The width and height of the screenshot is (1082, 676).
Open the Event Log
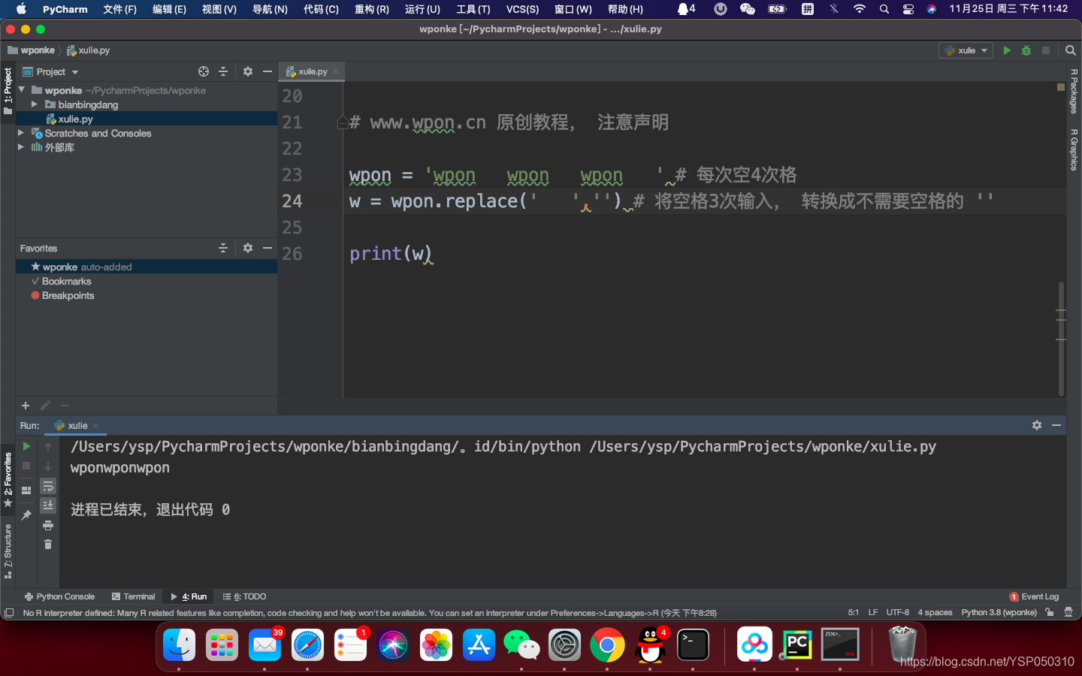[x=1034, y=596]
